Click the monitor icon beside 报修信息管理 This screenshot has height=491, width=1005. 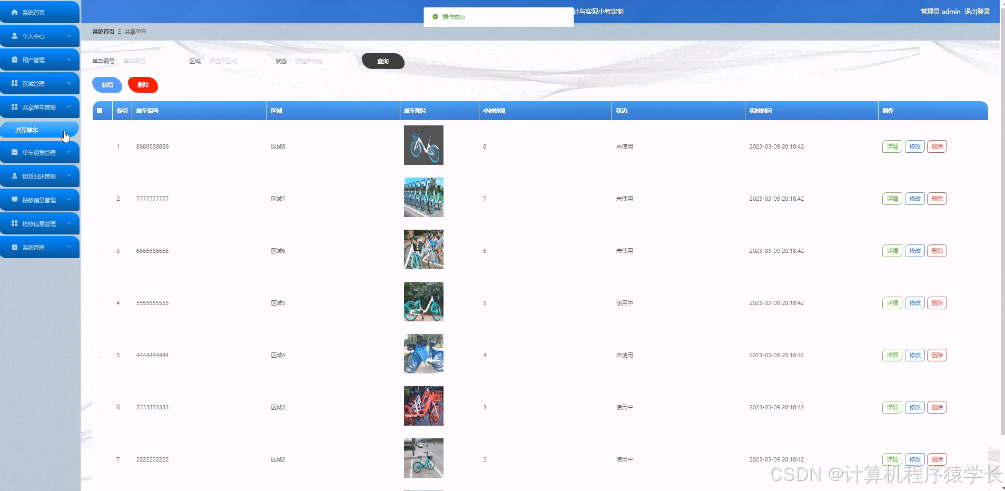15,200
